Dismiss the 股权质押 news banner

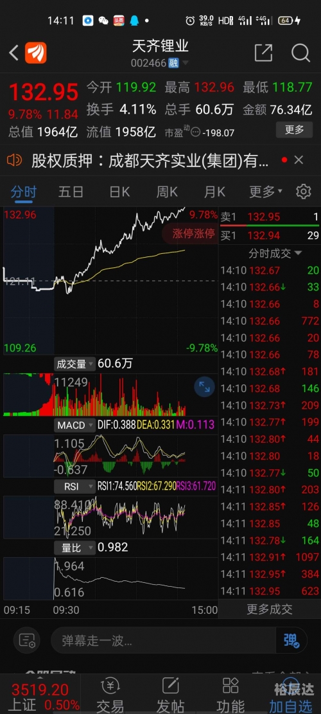299,160
